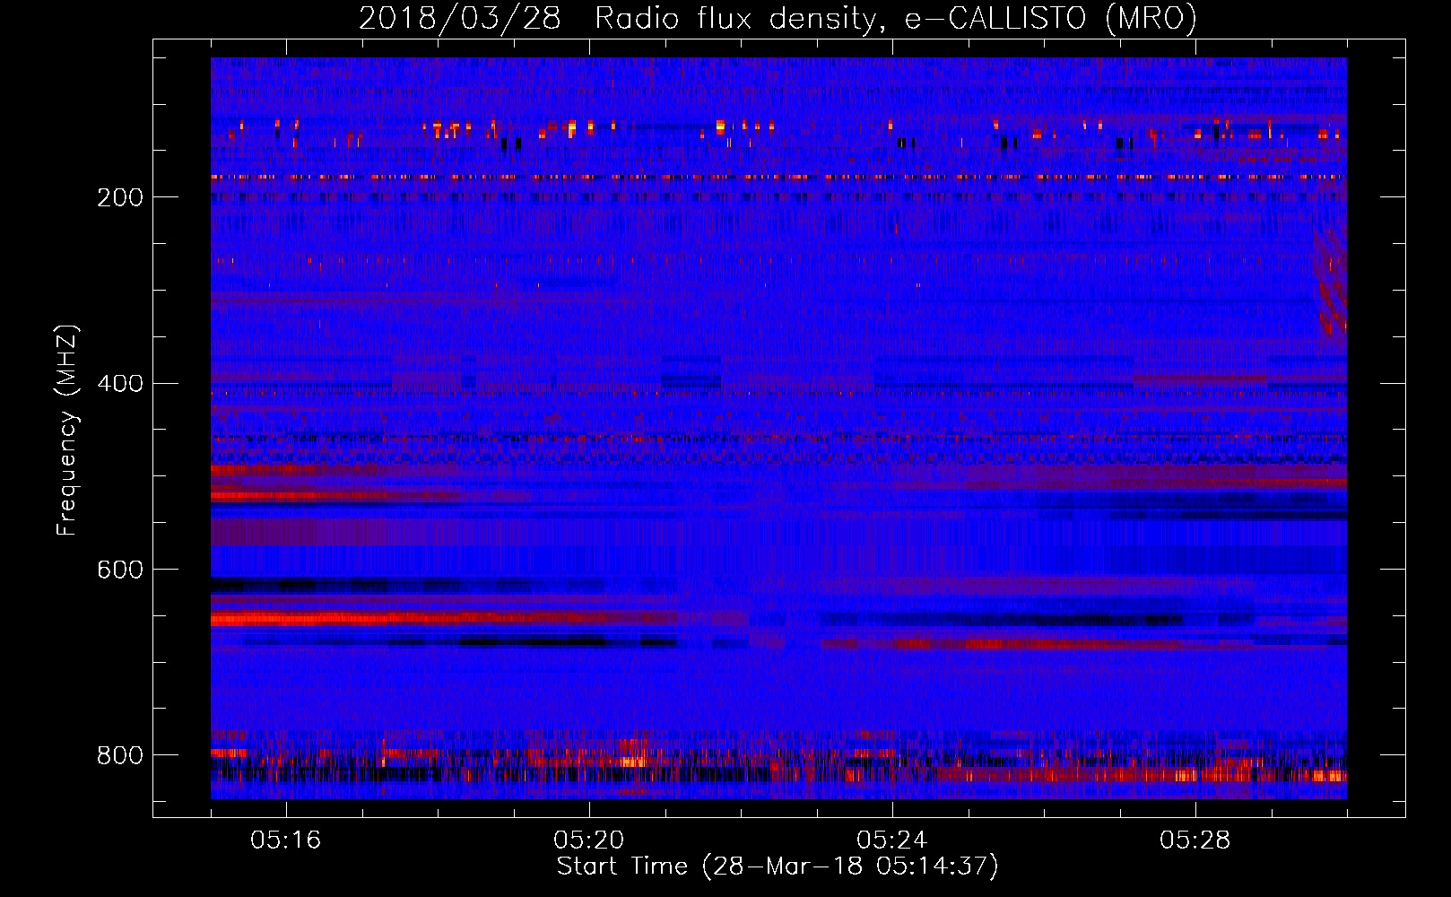1451x897 pixels.
Task: Click the 800 frequency tick label
Action: coord(120,756)
